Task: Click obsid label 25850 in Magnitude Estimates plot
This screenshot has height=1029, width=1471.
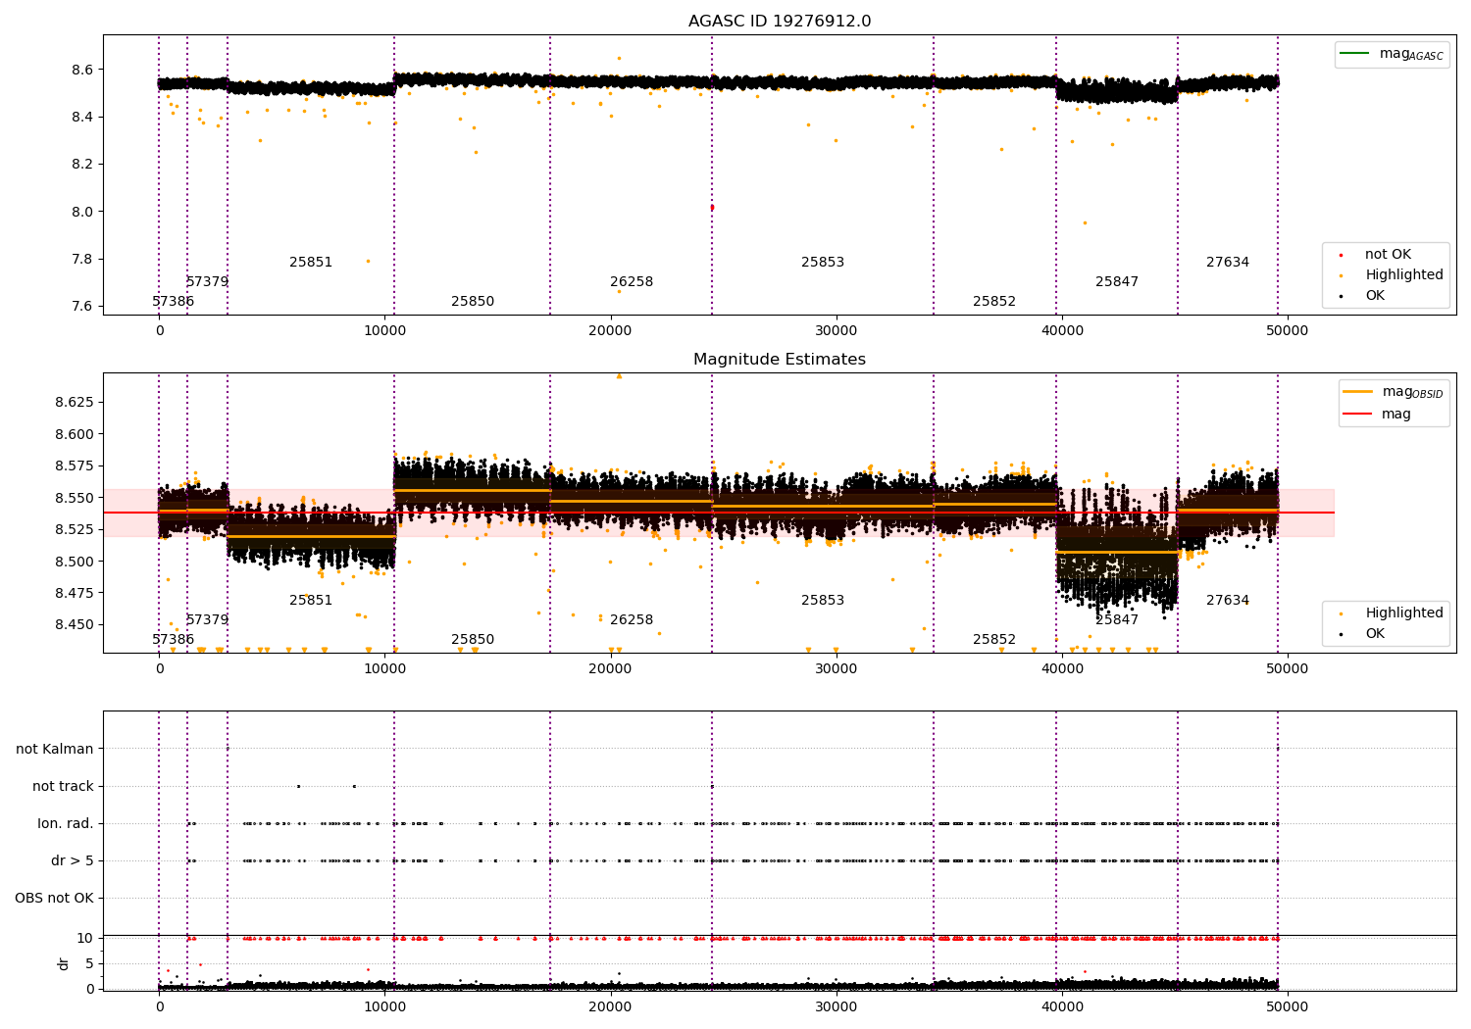Action: tap(473, 640)
